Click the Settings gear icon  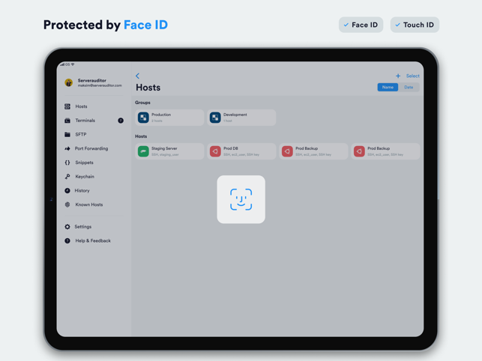67,227
